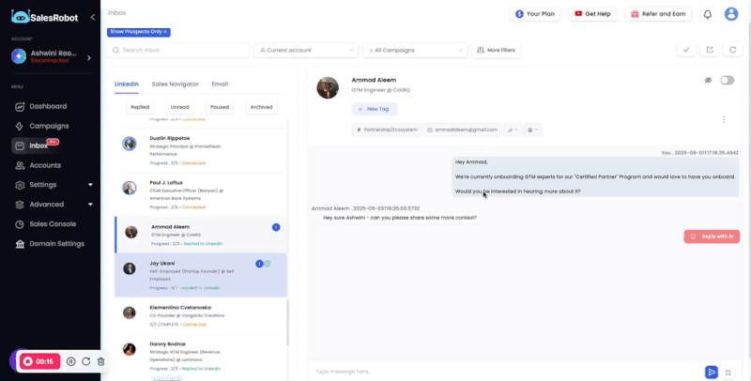Restart the recording

pyautogui.click(x=86, y=361)
